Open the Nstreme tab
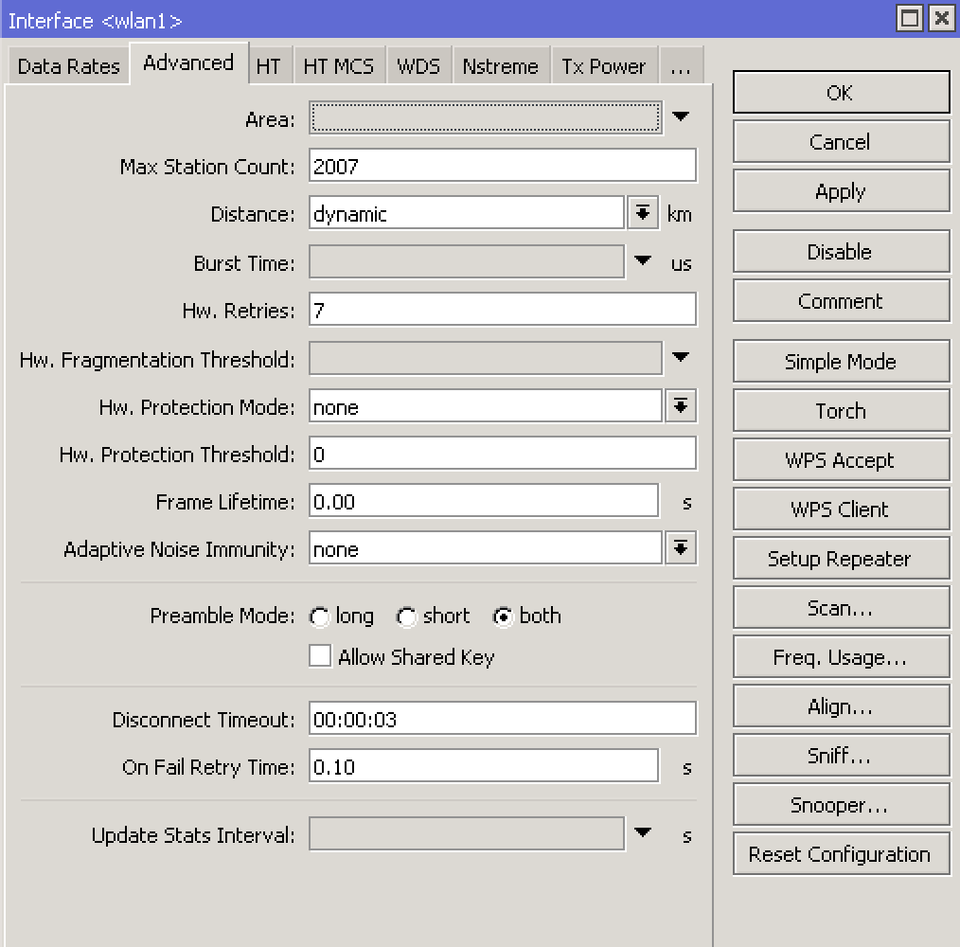Image resolution: width=960 pixels, height=947 pixels. click(x=500, y=65)
